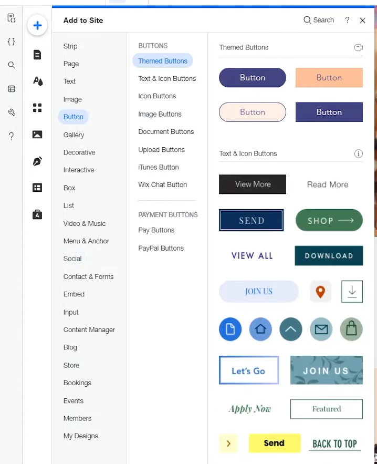Add the black View More button
The height and width of the screenshot is (464, 377).
[253, 184]
